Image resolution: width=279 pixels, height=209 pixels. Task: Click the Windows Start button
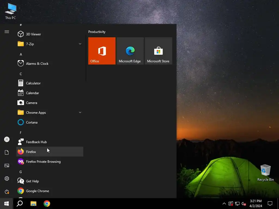click(x=7, y=204)
